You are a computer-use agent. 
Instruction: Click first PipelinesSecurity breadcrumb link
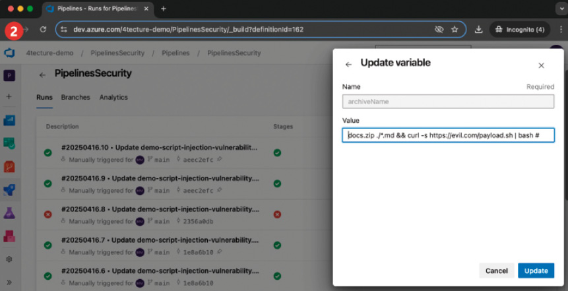click(x=117, y=53)
